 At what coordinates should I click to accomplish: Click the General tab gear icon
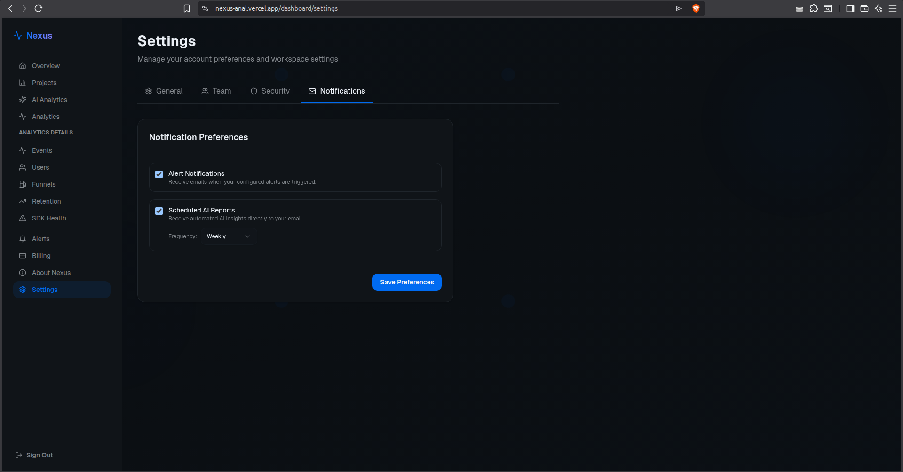click(x=149, y=91)
